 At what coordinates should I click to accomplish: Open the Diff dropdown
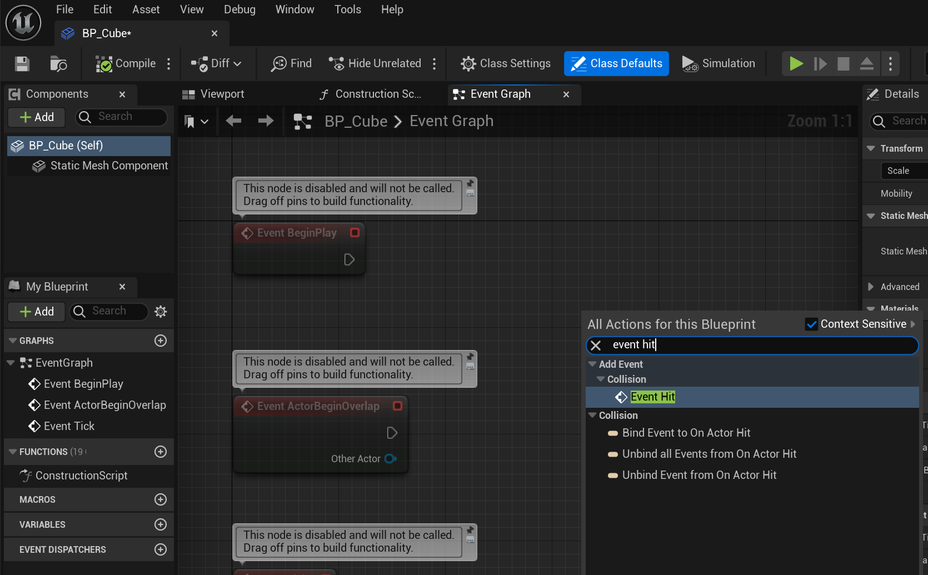click(216, 64)
